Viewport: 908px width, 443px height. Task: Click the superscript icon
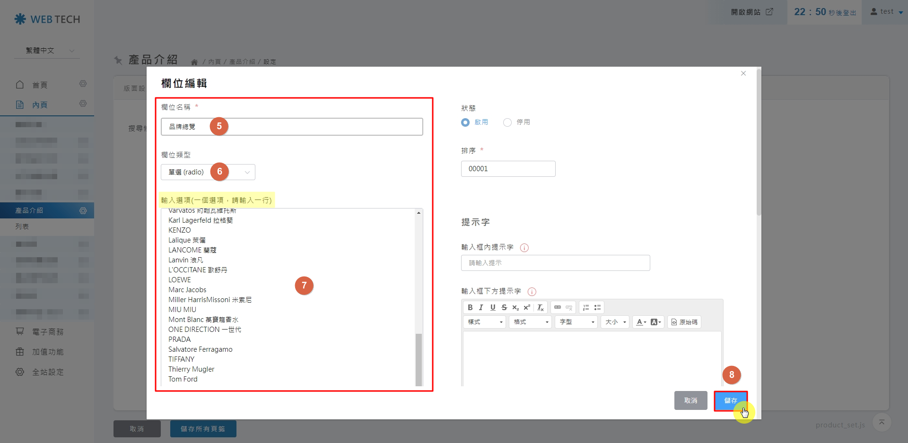point(527,307)
